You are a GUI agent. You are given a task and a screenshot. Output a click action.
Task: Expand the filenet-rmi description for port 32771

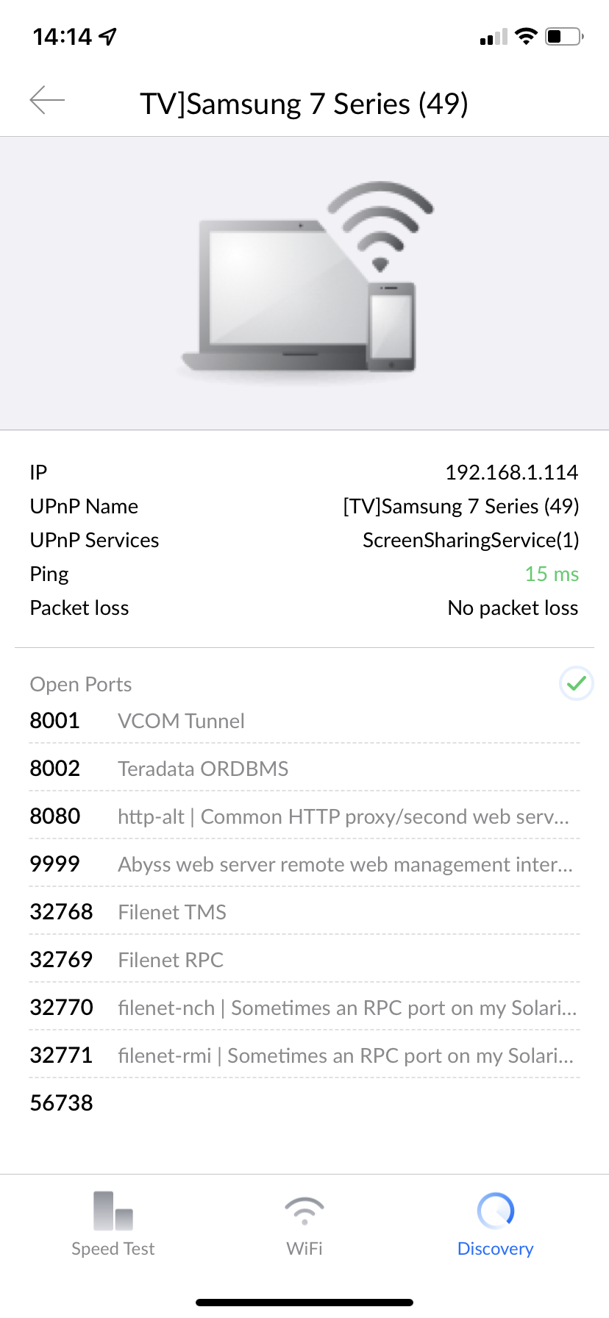pos(346,1055)
